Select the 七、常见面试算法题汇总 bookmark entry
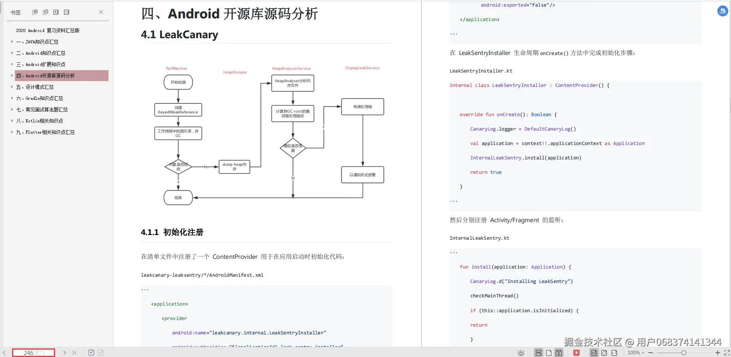 point(42,110)
